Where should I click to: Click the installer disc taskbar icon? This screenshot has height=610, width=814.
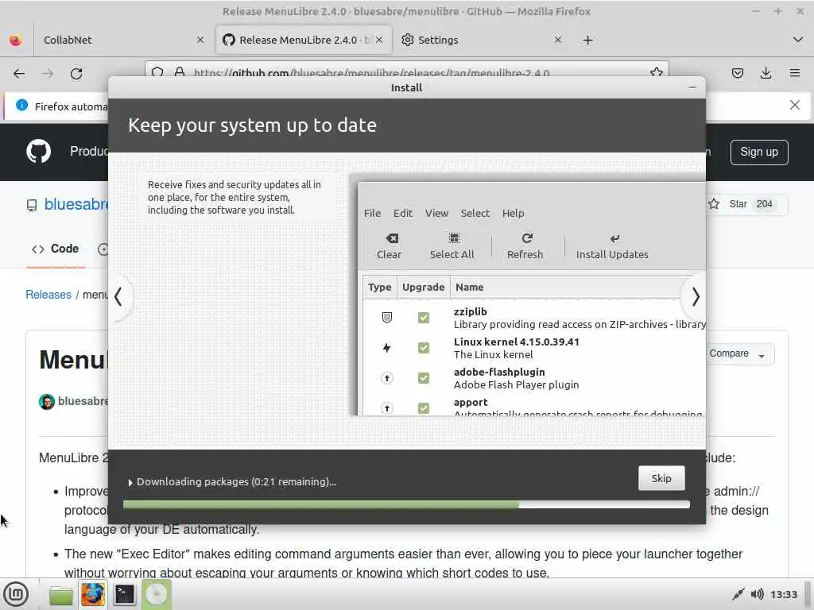157,594
